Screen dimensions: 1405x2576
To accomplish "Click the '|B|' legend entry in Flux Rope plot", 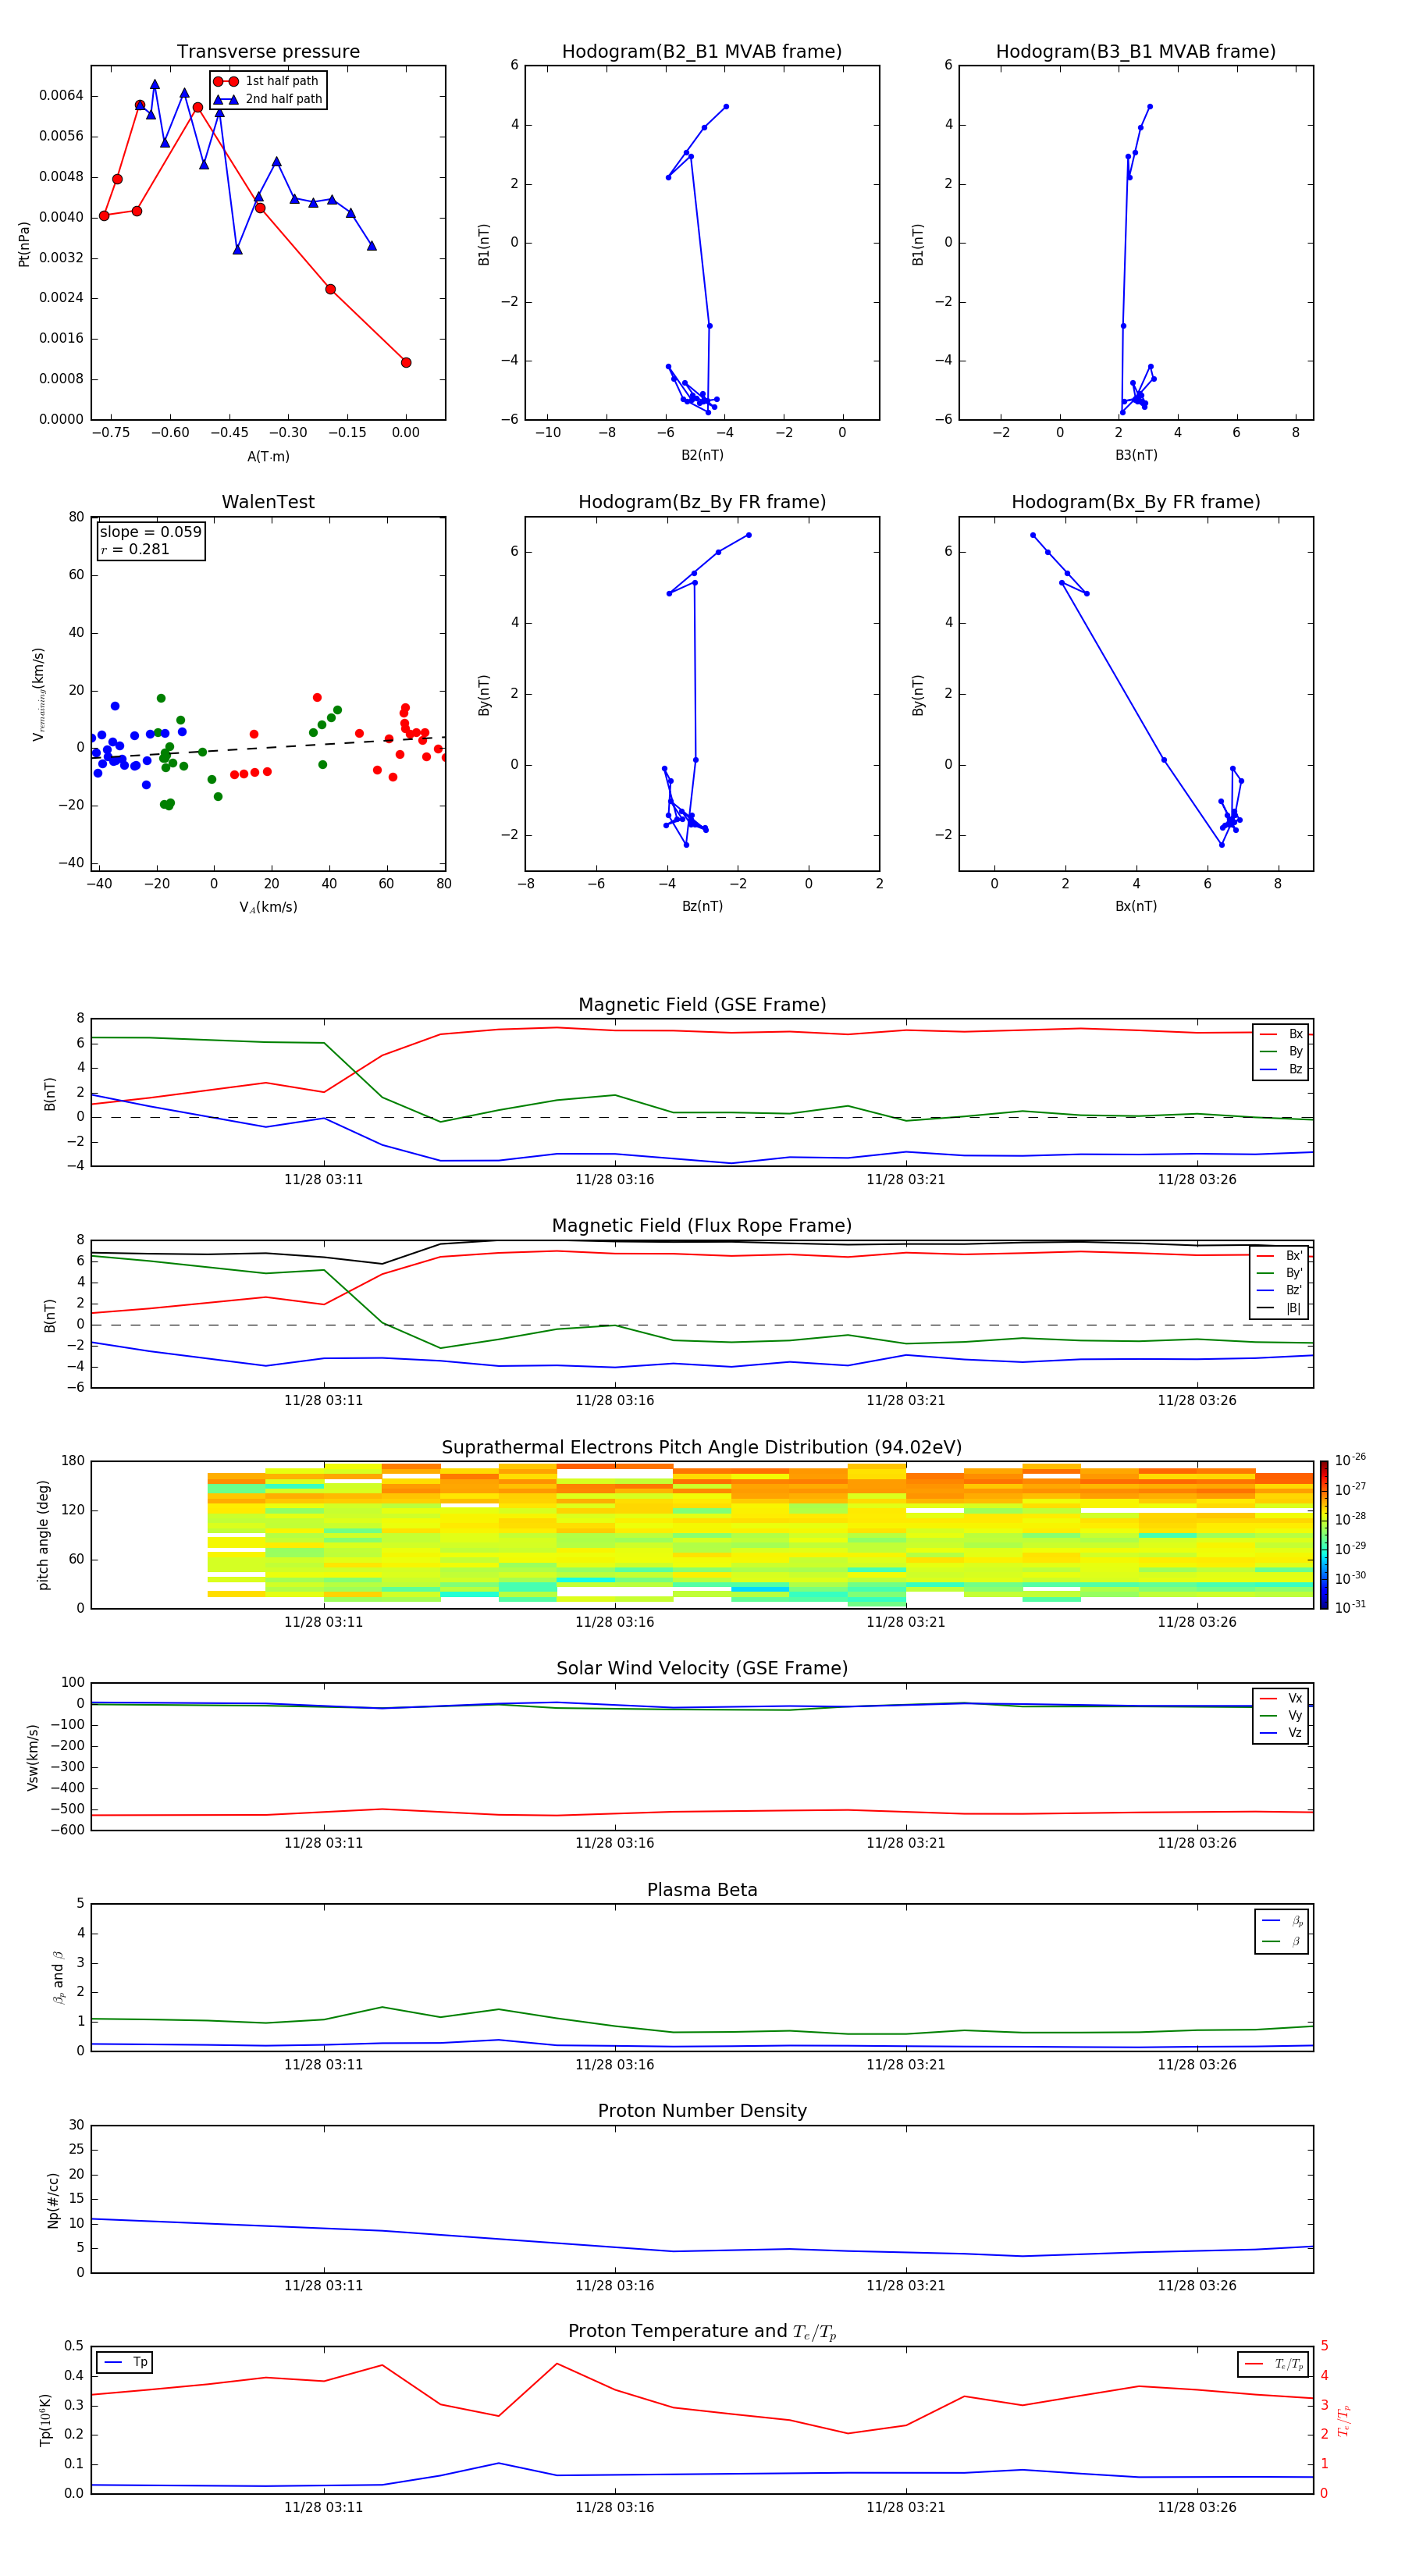I will pyautogui.click(x=1280, y=1308).
